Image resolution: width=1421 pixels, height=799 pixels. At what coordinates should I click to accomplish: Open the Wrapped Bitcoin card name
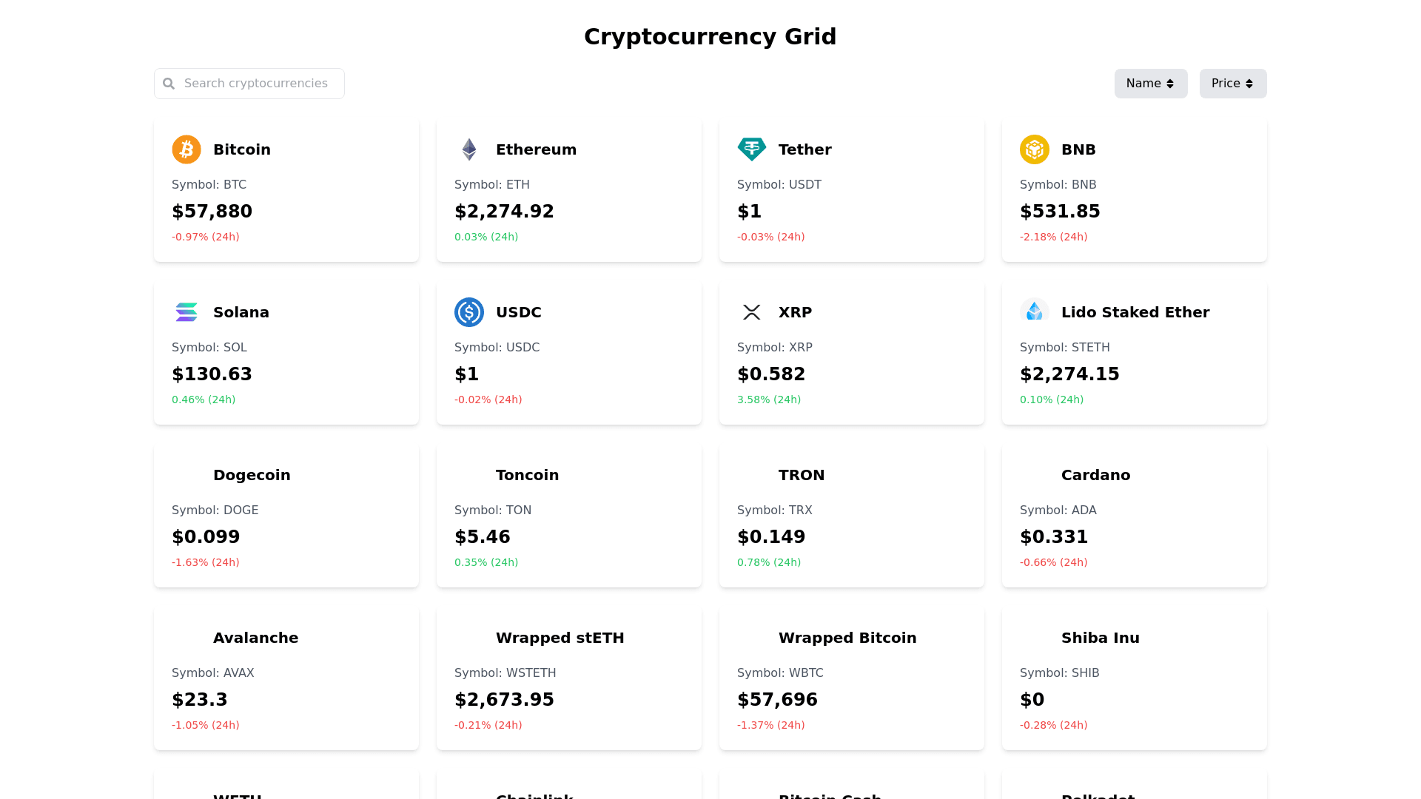(847, 638)
